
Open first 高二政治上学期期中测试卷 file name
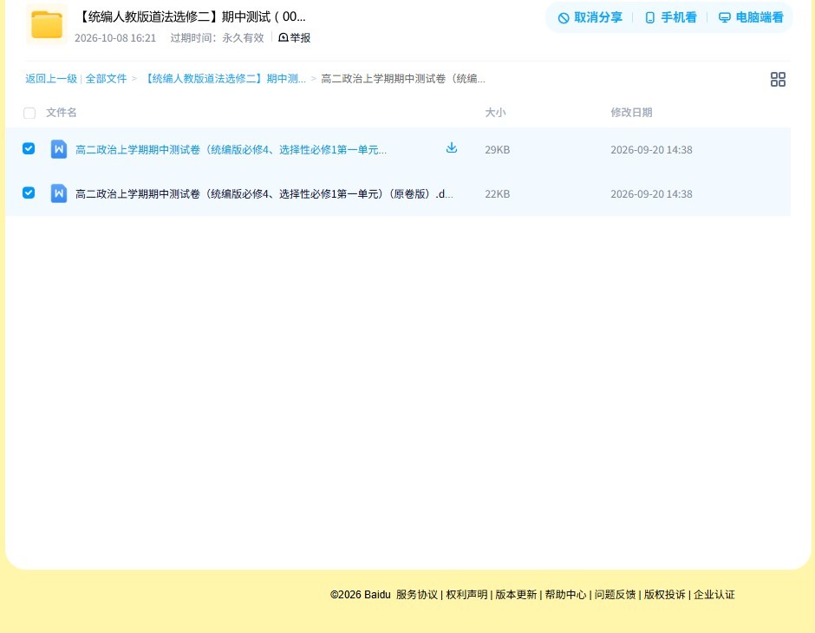click(x=231, y=150)
